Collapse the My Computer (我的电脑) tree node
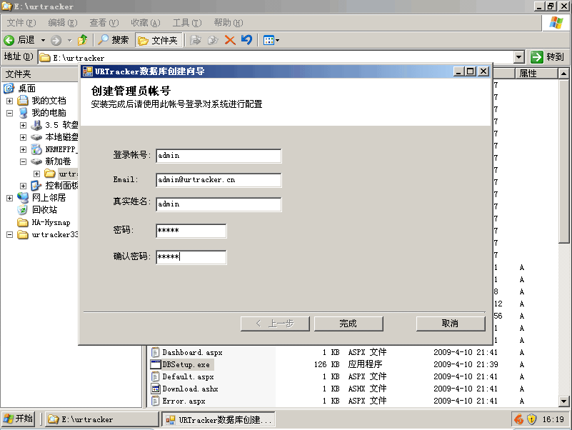Image resolution: width=572 pixels, height=430 pixels. point(10,113)
